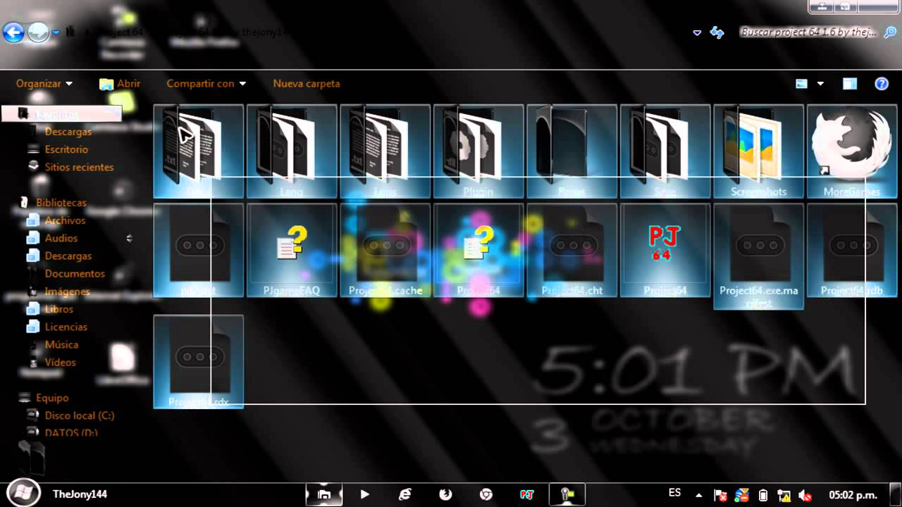Screen dimensions: 902x507
Task: Click the 'Buscar project 64' search field
Action: pyautogui.click(x=808, y=32)
